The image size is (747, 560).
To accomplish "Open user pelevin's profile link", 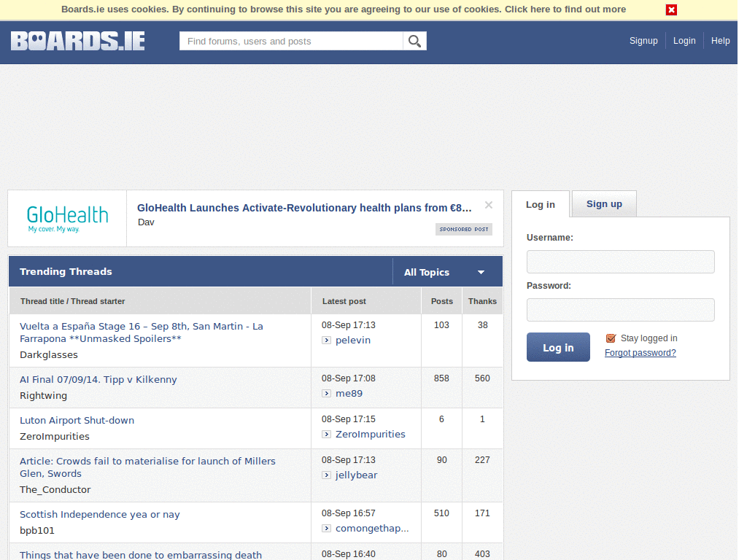I will click(353, 340).
